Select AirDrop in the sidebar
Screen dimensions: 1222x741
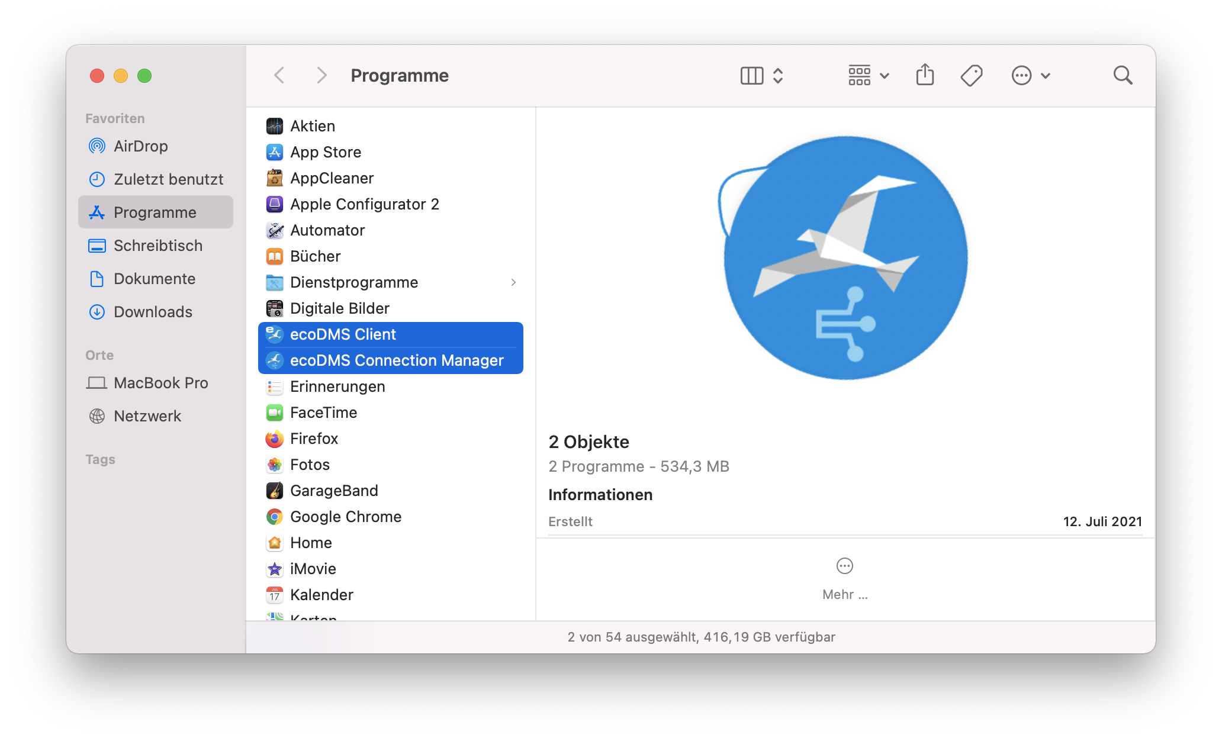tap(140, 146)
